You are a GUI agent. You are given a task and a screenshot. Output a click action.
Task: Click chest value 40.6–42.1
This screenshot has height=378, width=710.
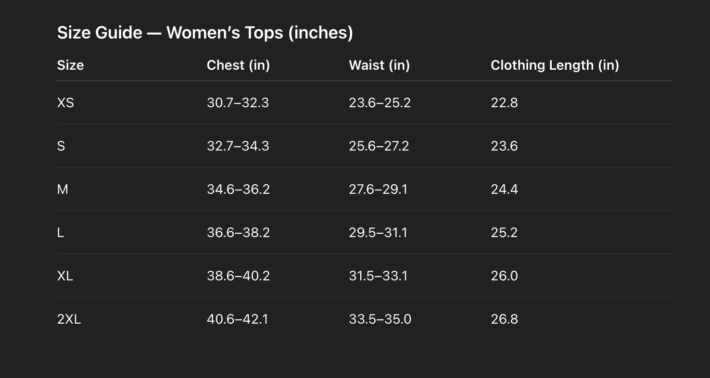(x=237, y=319)
